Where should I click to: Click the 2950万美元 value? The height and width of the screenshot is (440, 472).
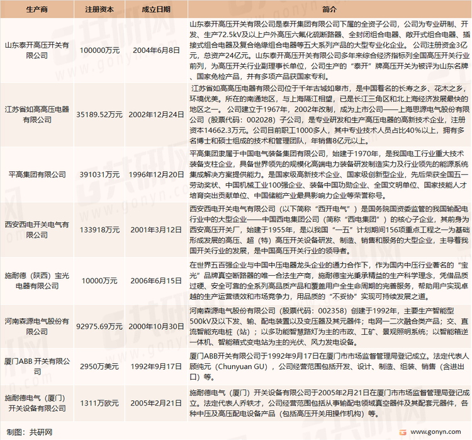pyautogui.click(x=99, y=366)
